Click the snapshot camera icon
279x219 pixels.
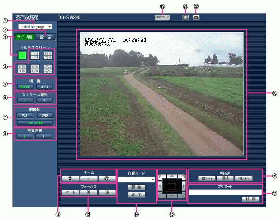coord(196,18)
